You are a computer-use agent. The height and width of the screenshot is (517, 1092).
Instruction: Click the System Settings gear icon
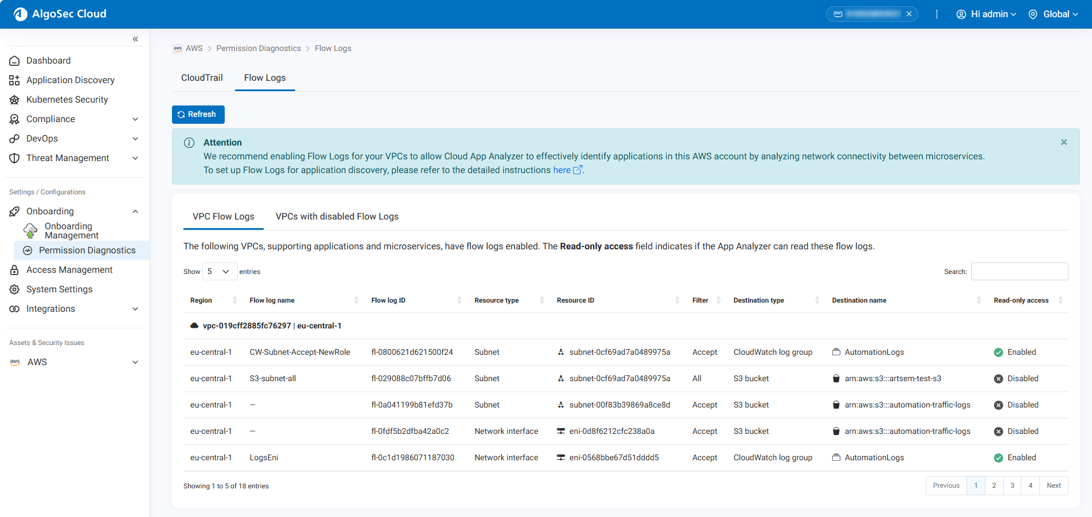tap(14, 289)
